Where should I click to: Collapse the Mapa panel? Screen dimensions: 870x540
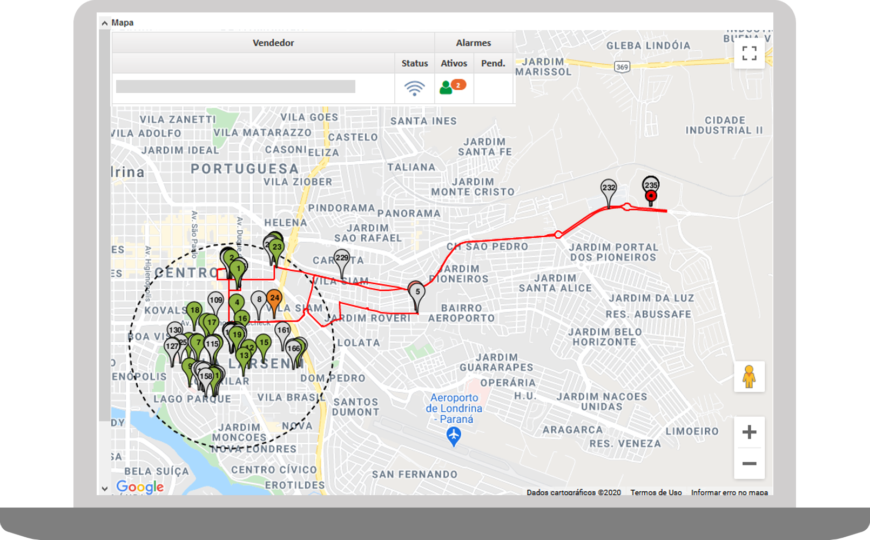click(x=105, y=23)
